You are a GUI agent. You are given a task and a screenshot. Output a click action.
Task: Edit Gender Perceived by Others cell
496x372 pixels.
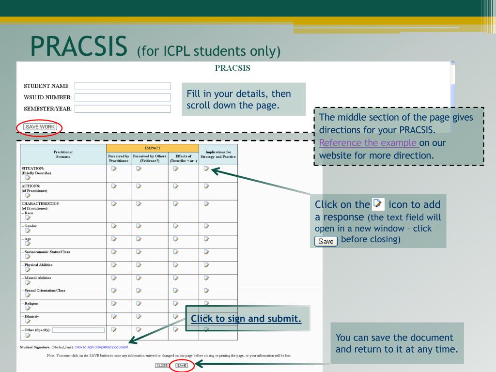(x=139, y=226)
